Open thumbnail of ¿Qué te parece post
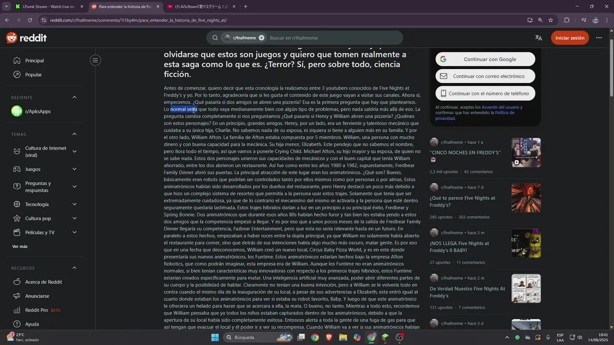Screen dimensions: 614x345 [526, 197]
